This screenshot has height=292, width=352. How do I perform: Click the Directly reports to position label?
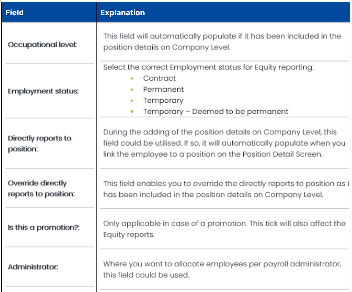(x=39, y=144)
